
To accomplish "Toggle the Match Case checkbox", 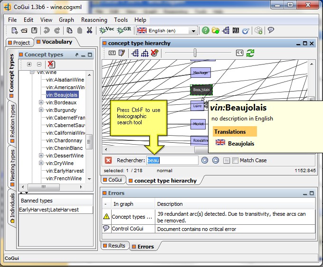I will pyautogui.click(x=235, y=160).
